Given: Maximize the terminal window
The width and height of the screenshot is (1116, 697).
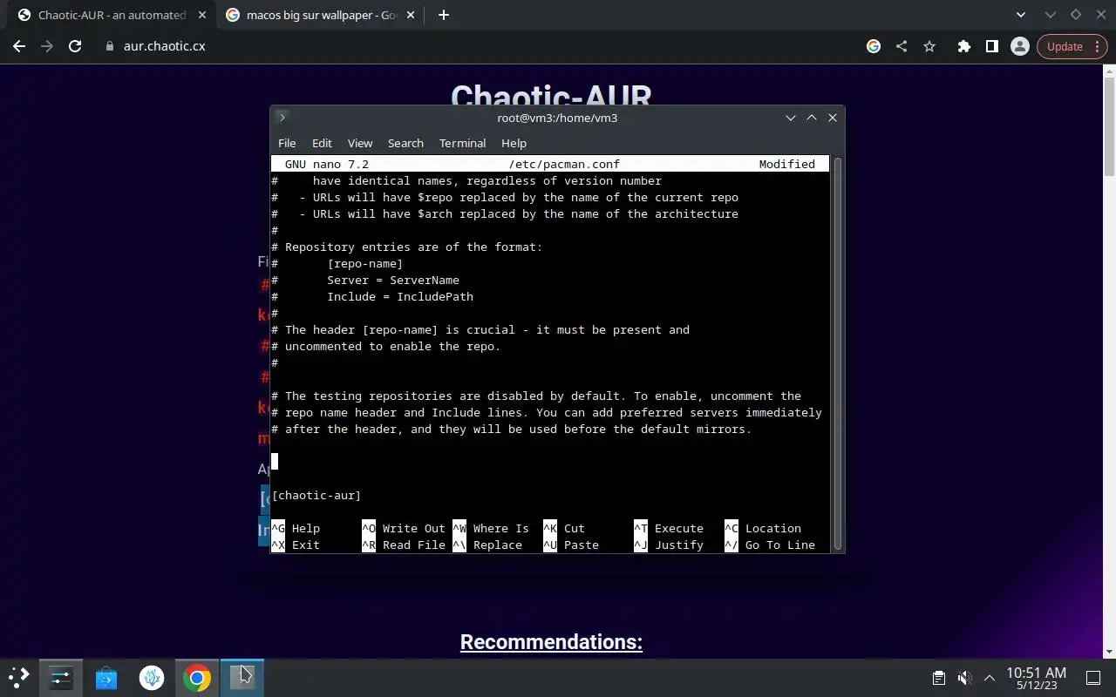Looking at the screenshot, I should [812, 118].
